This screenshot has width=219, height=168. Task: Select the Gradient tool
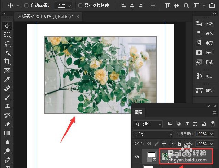tap(7, 133)
